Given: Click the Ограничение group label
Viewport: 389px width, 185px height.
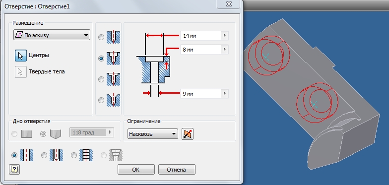Looking at the screenshot, I should tap(144, 121).
